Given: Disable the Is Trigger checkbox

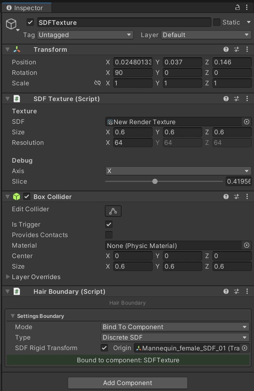Looking at the screenshot, I should 109,225.
